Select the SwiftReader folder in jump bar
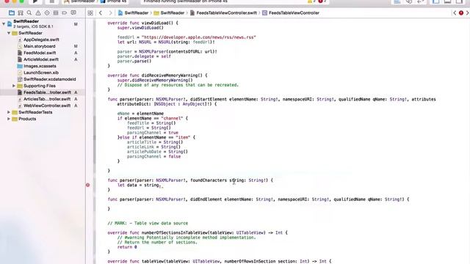The height and width of the screenshot is (264, 470). pos(170,13)
